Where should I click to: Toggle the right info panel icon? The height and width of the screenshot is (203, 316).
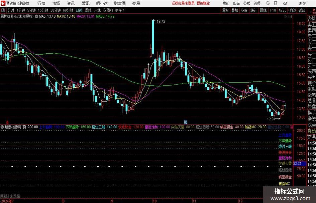click(290, 16)
